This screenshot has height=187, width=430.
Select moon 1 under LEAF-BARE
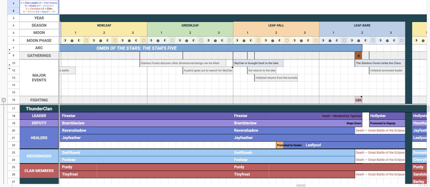point(333,33)
